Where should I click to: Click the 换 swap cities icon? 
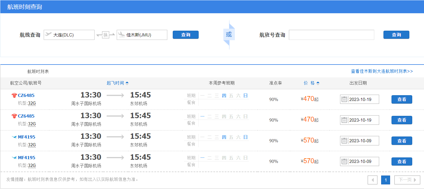105,35
